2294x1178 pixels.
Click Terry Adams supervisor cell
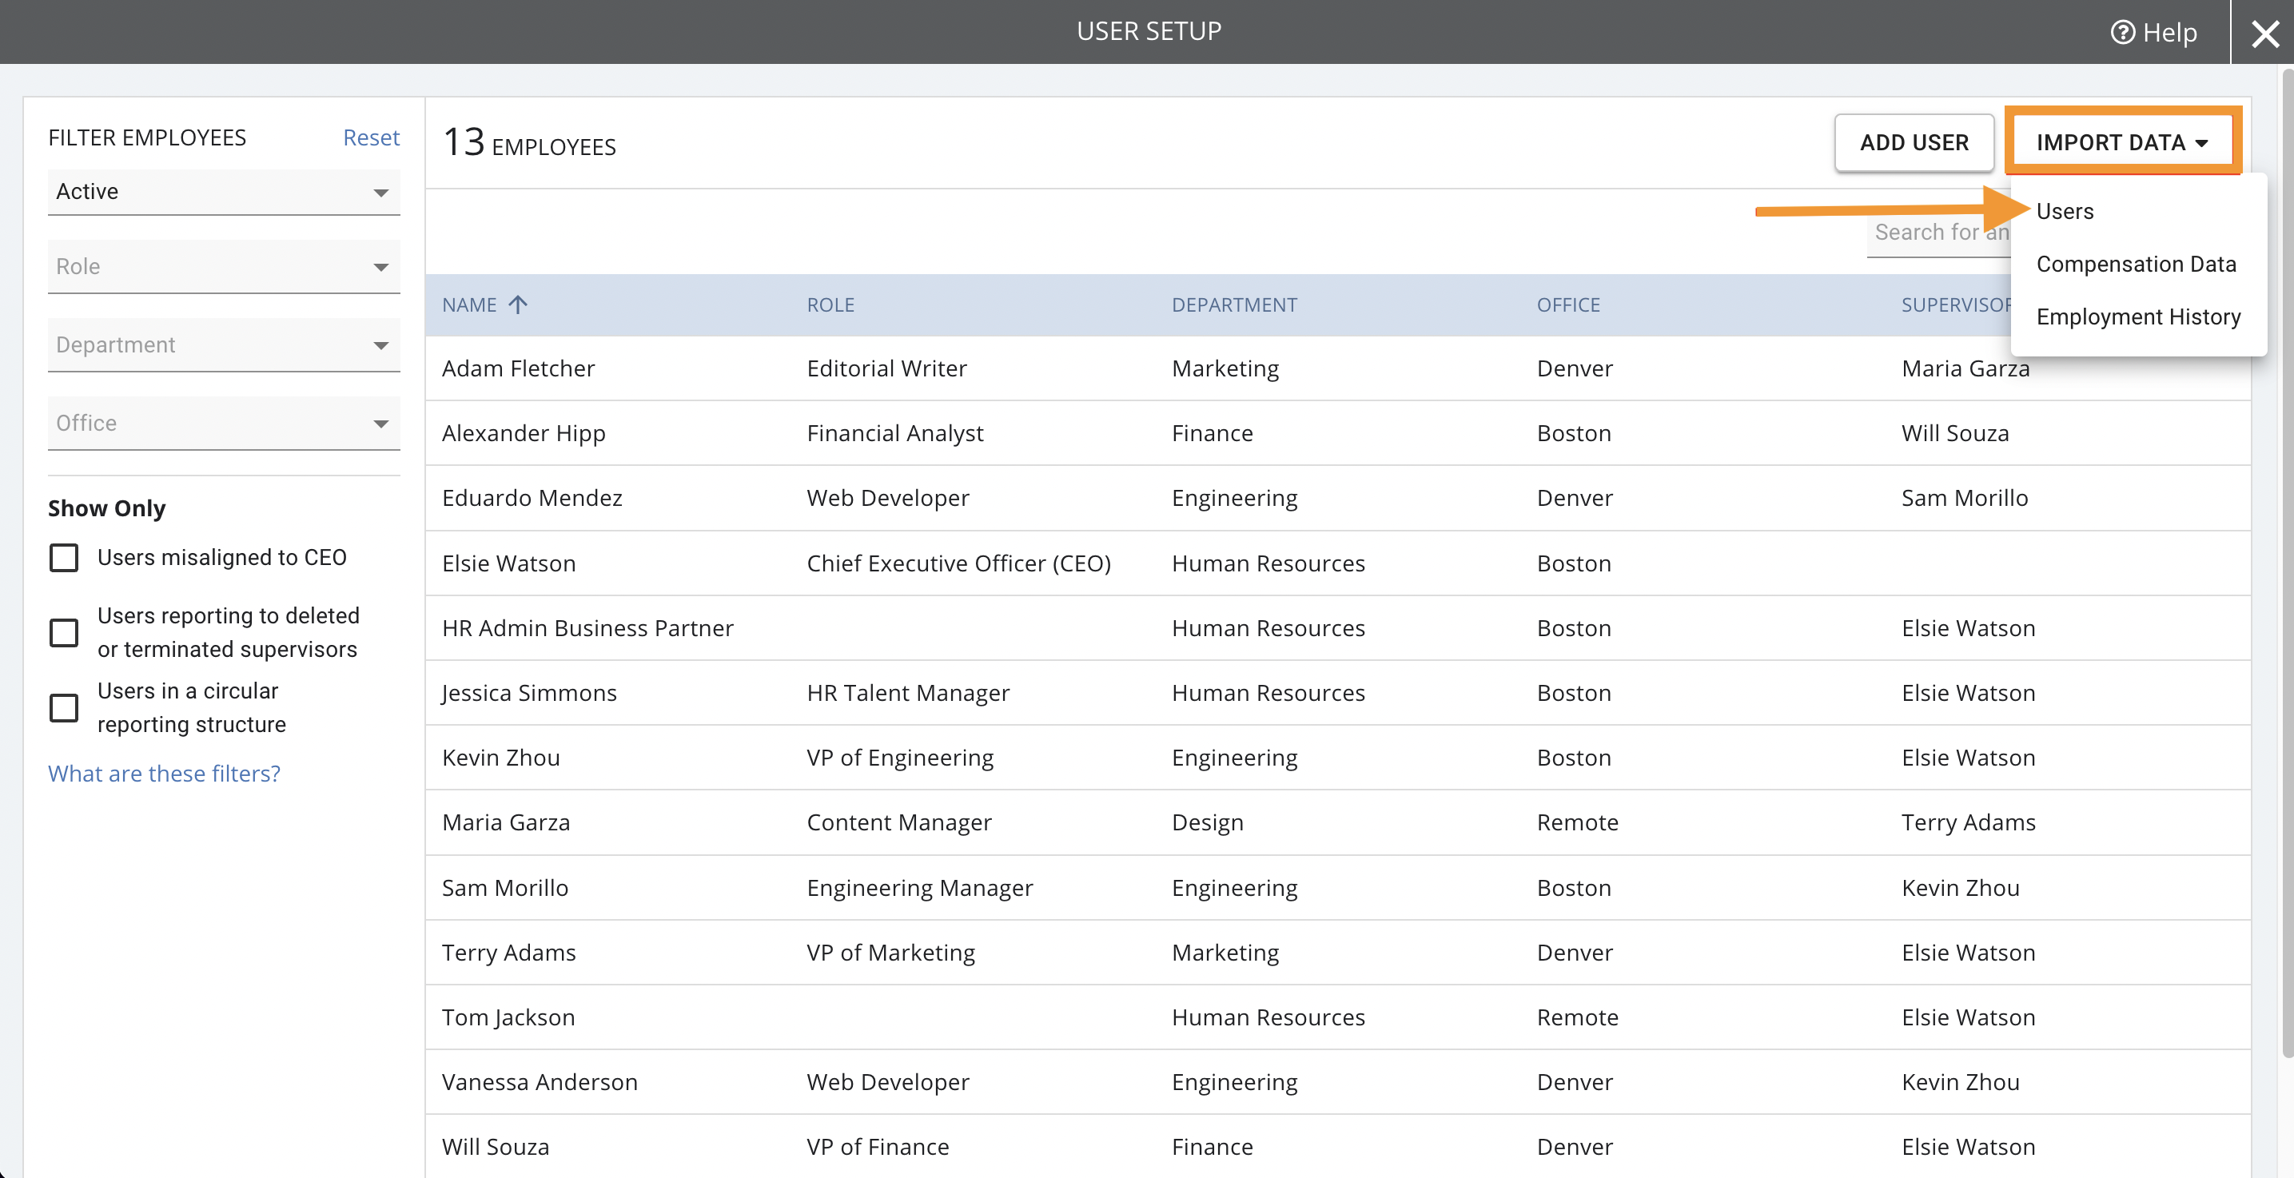pyautogui.click(x=1968, y=822)
